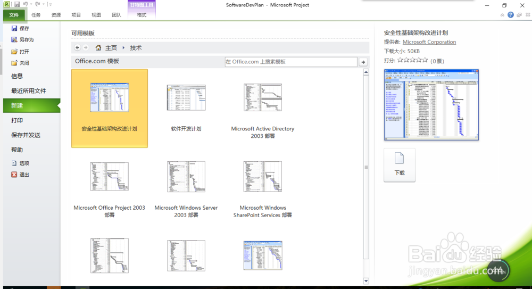Click the large template preview image
The width and height of the screenshot is (532, 289).
431,105
